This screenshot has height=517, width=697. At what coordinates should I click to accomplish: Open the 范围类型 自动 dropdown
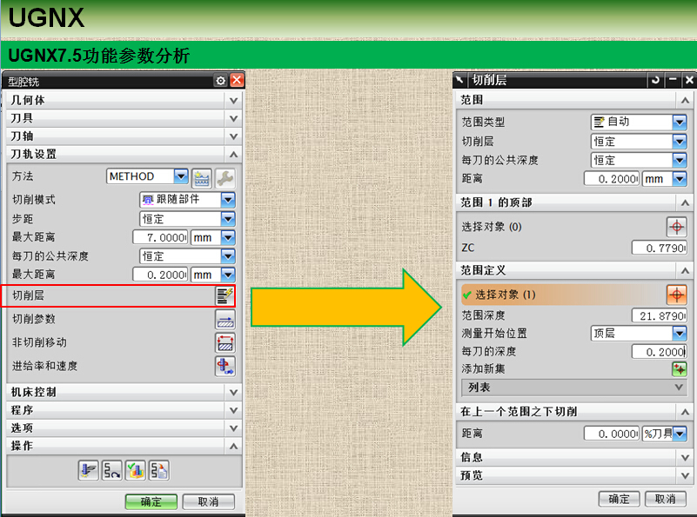[680, 122]
